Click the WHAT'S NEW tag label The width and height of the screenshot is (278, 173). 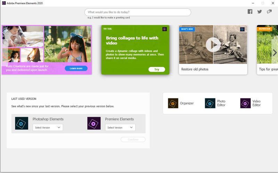tap(187, 29)
